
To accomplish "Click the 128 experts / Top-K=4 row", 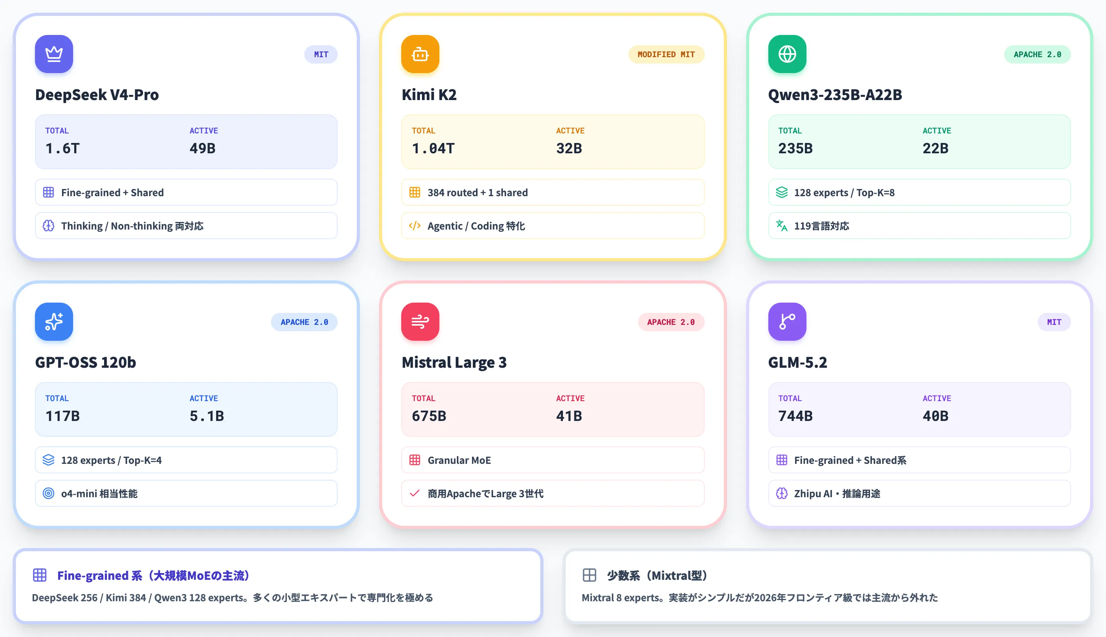I will coord(186,460).
